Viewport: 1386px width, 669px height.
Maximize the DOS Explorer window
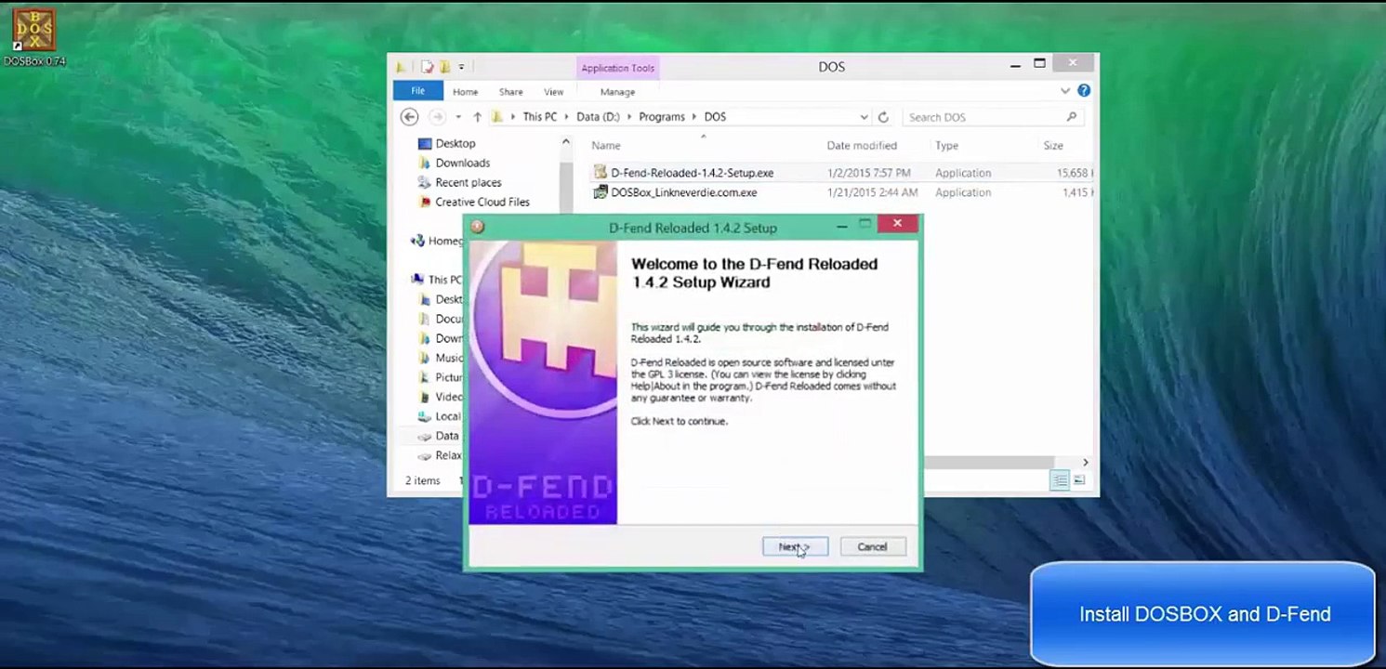[1039, 64]
